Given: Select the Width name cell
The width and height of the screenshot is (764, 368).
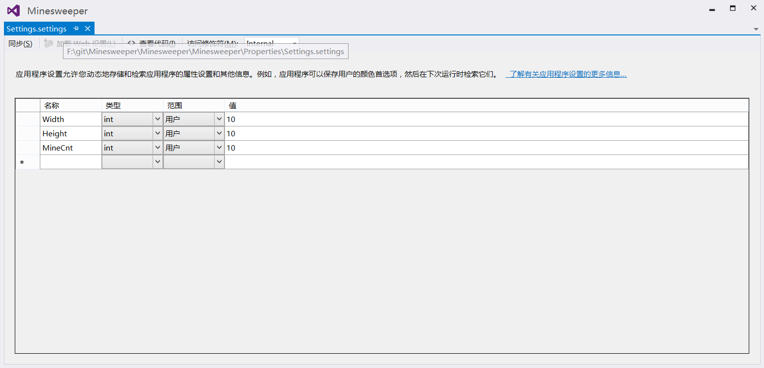Looking at the screenshot, I should (x=71, y=119).
